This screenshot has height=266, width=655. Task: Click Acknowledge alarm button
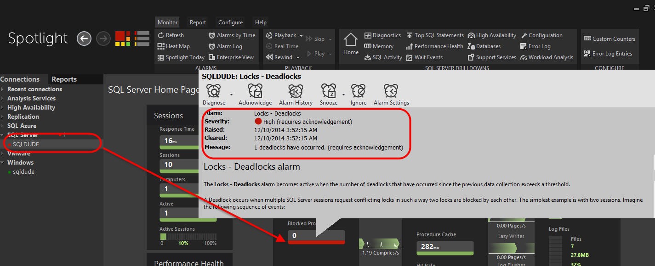tap(255, 94)
